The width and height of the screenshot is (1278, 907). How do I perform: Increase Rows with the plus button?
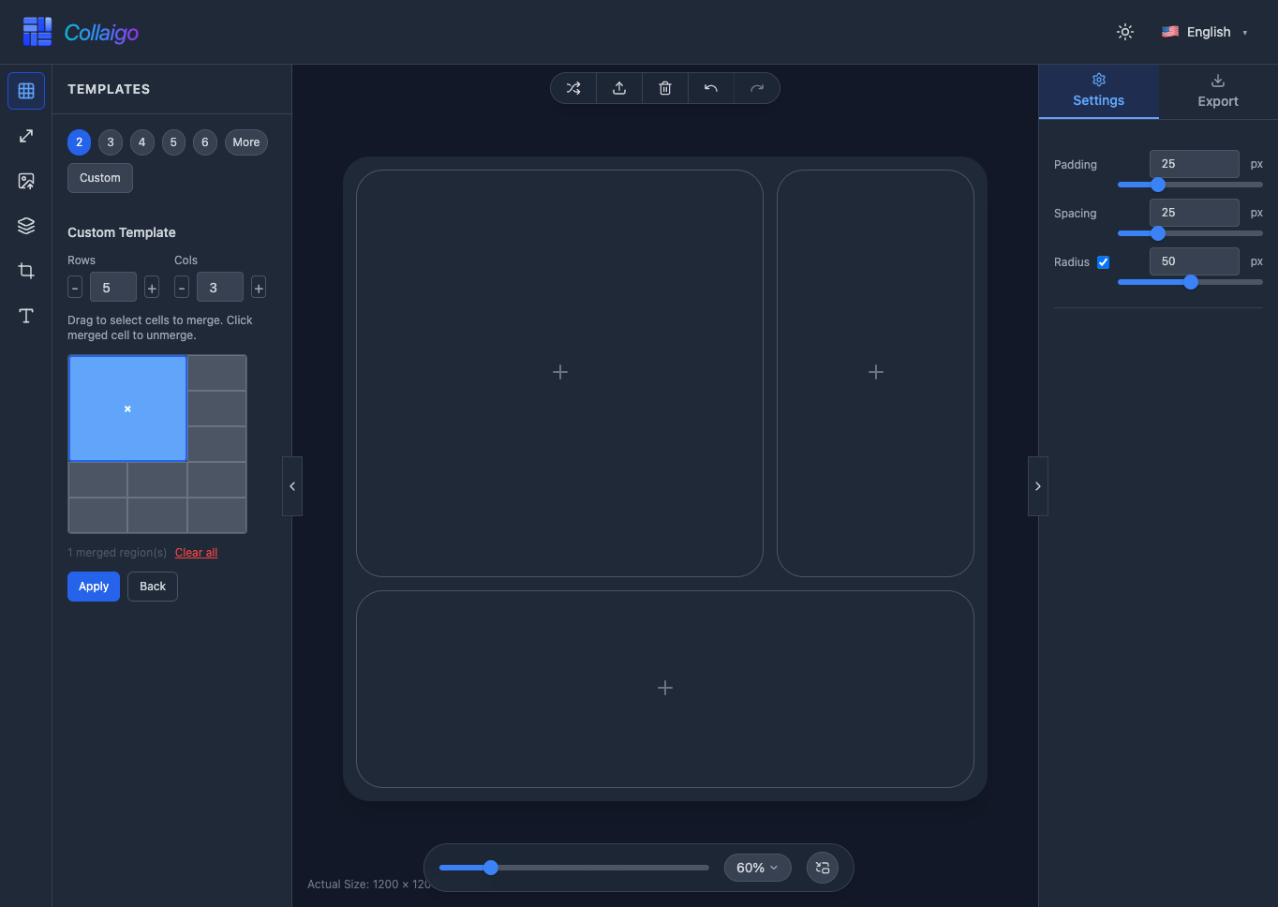coord(152,288)
